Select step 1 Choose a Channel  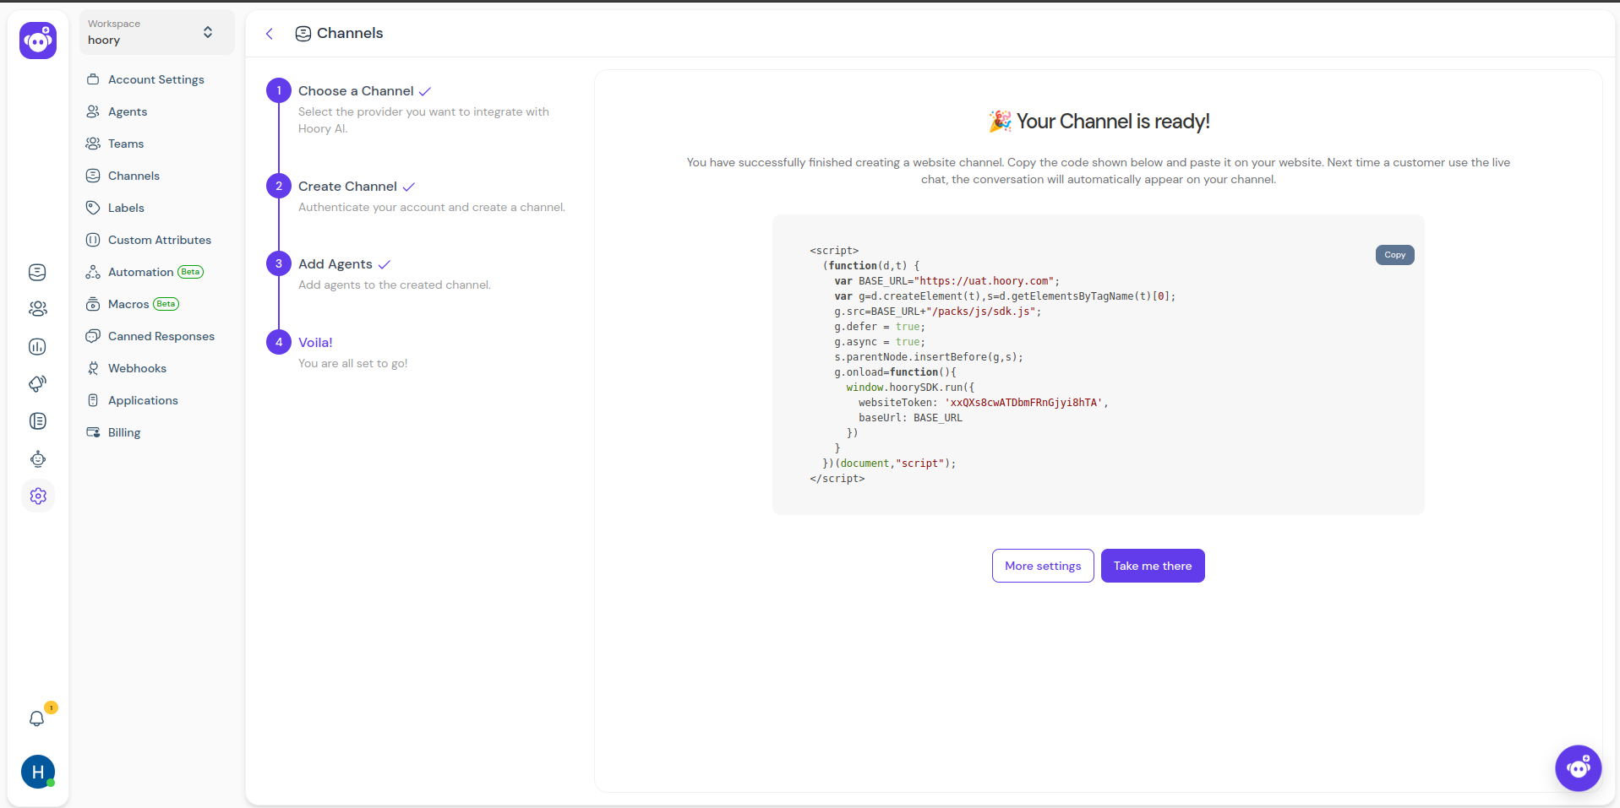[x=356, y=90]
